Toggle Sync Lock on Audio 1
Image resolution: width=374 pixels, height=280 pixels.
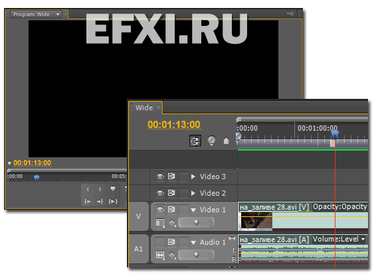click(171, 242)
